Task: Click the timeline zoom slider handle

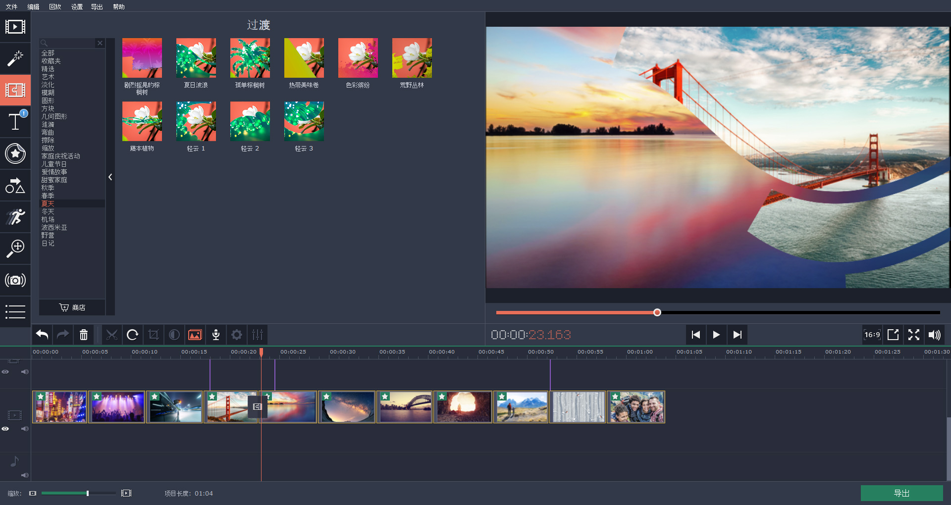Action: point(88,493)
